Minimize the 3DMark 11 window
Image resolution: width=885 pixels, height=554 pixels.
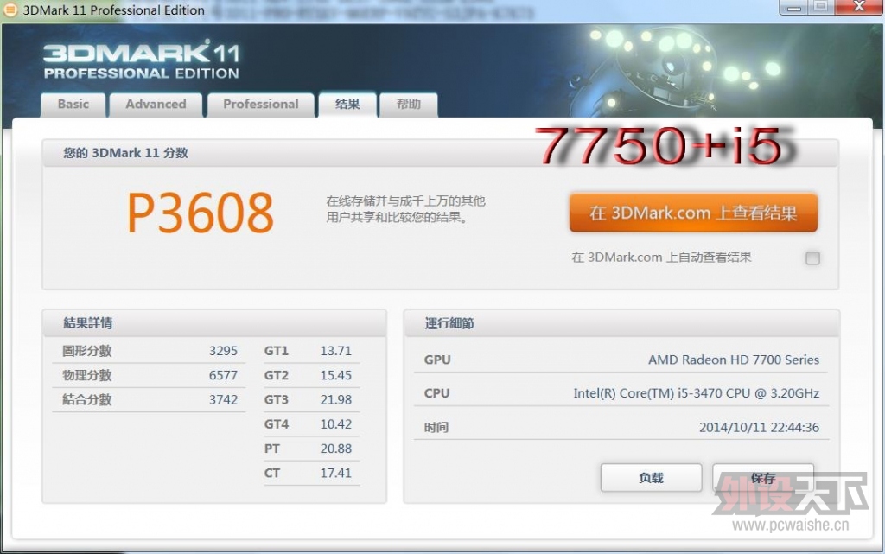793,7
